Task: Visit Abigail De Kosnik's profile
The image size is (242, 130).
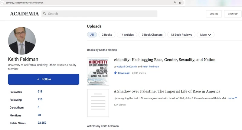Action: (127, 67)
